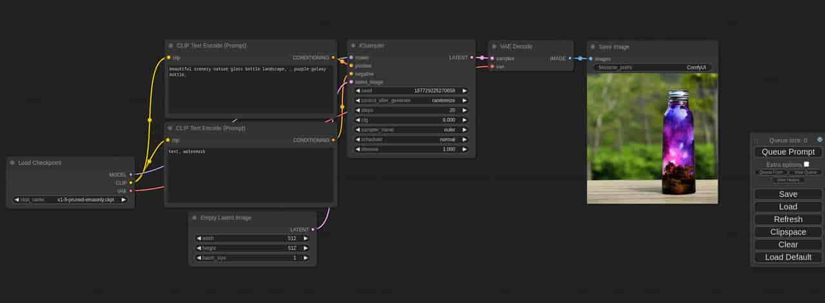The width and height of the screenshot is (825, 303).
Task: Decrease latent height with its left arrow
Action: (x=199, y=248)
